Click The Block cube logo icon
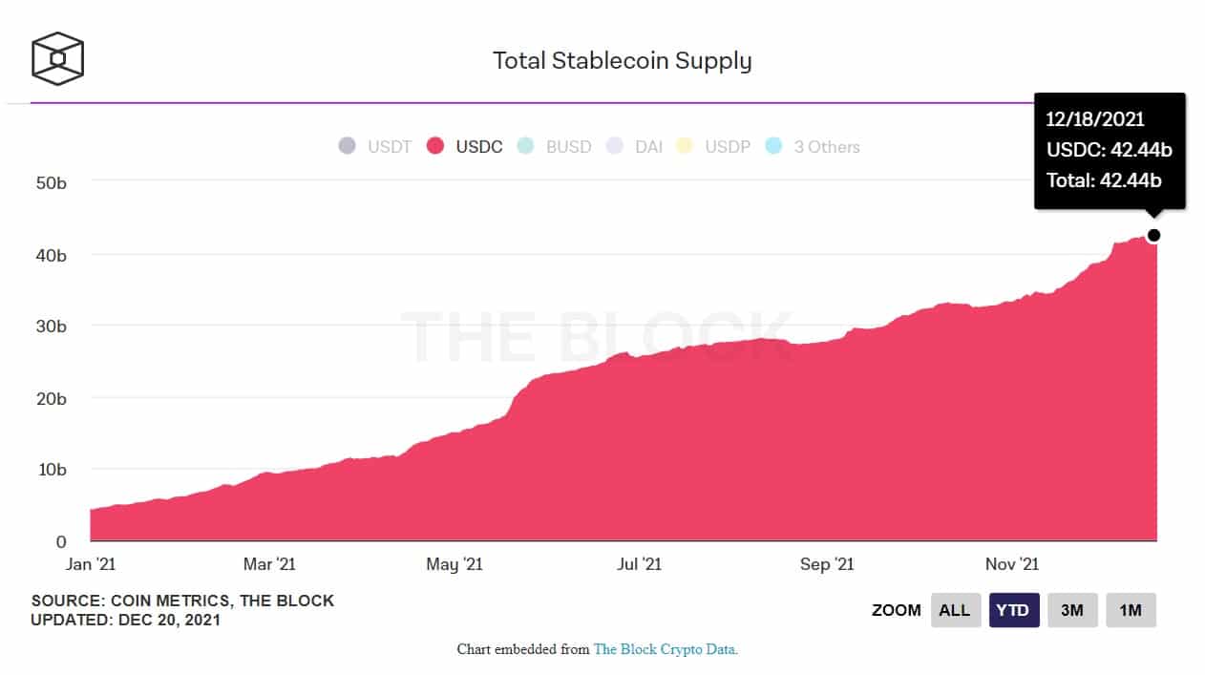Screen dimensions: 1205x675 click(x=57, y=57)
